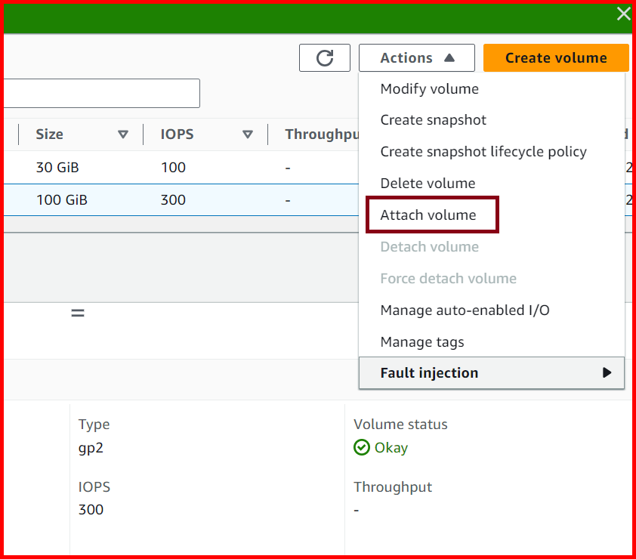Click the green Okay status check icon
Image resolution: width=636 pixels, height=559 pixels.
361,447
